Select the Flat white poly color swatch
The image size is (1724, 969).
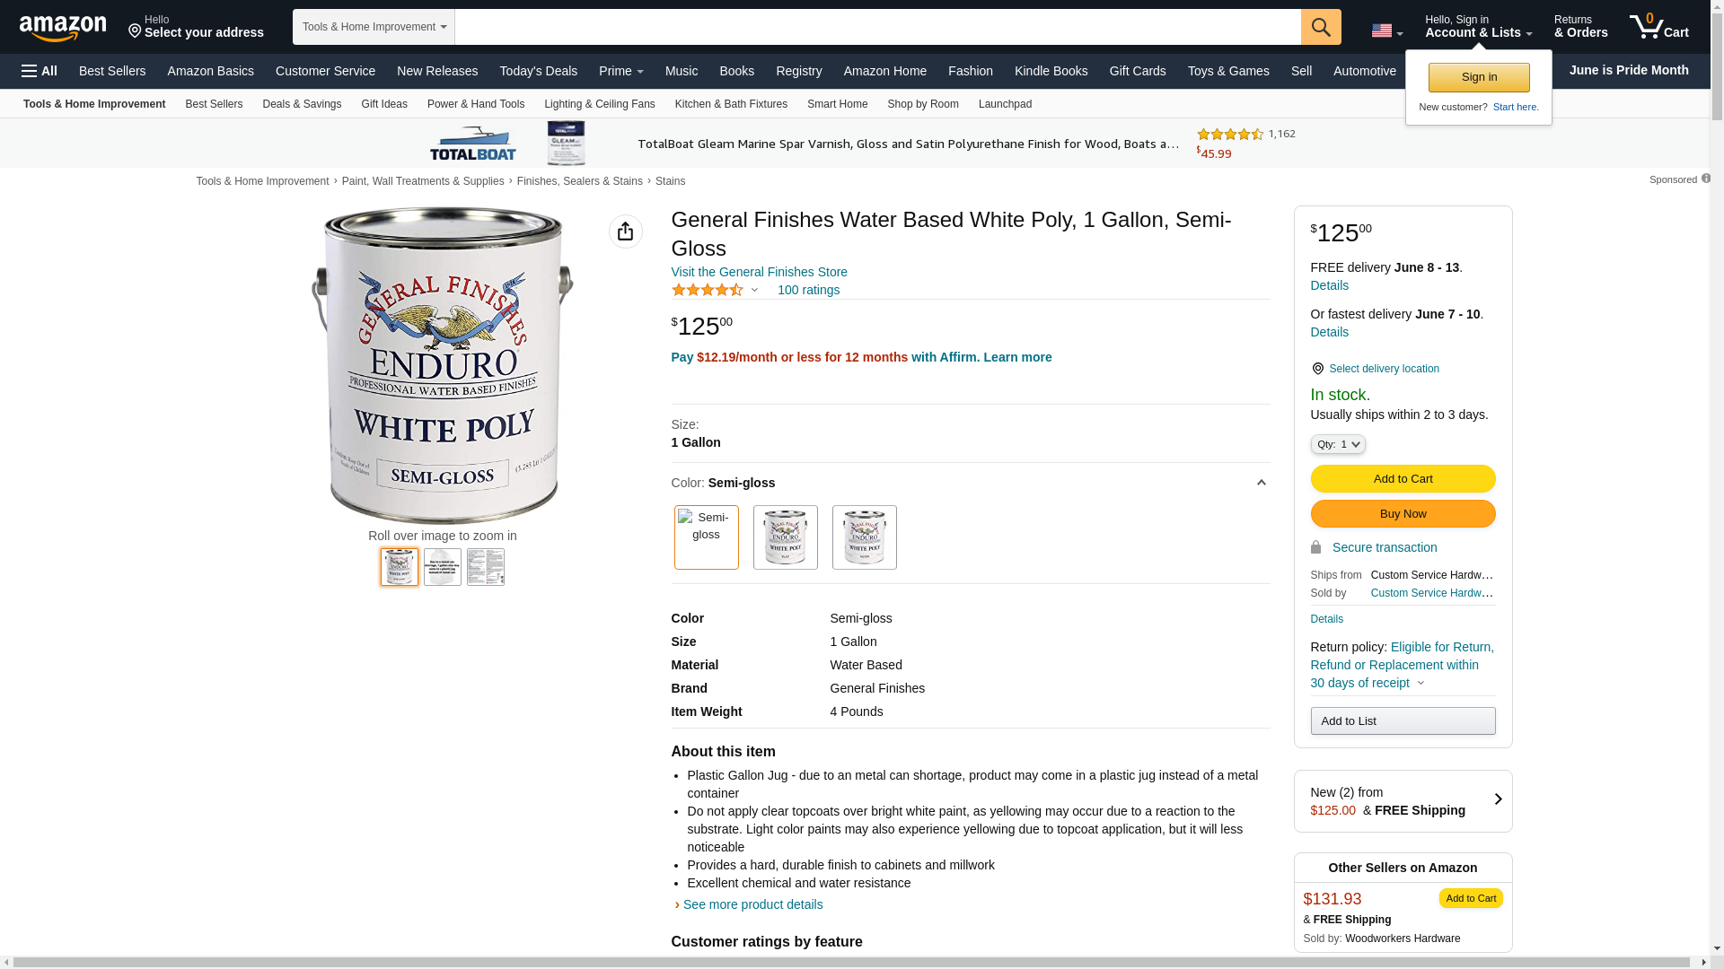click(786, 537)
